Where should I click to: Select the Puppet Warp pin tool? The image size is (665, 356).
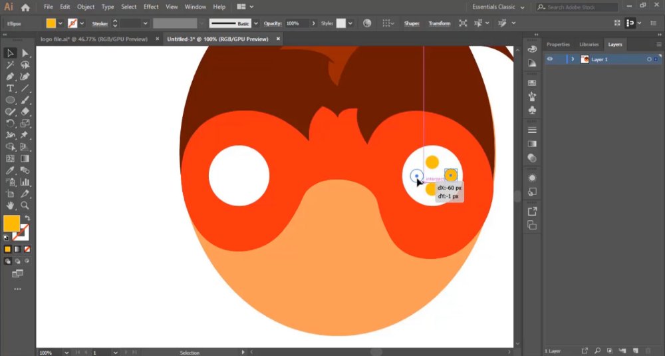pyautogui.click(x=25, y=135)
